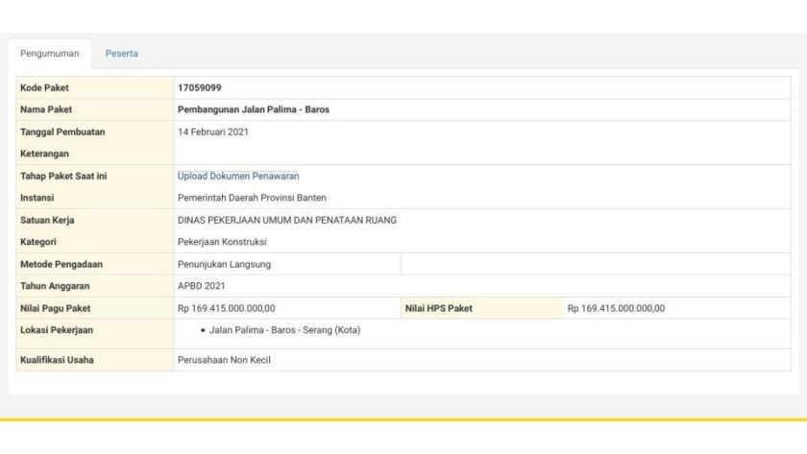
Task: Click the Nilai Pagu Paket amount value
Action: click(x=226, y=308)
